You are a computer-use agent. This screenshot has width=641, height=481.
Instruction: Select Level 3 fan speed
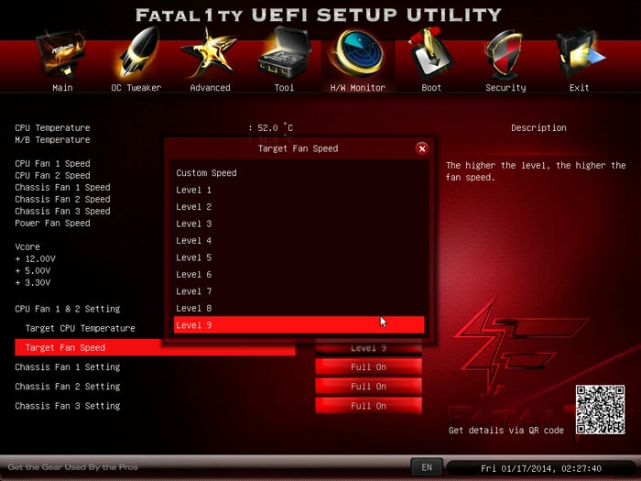tap(299, 224)
